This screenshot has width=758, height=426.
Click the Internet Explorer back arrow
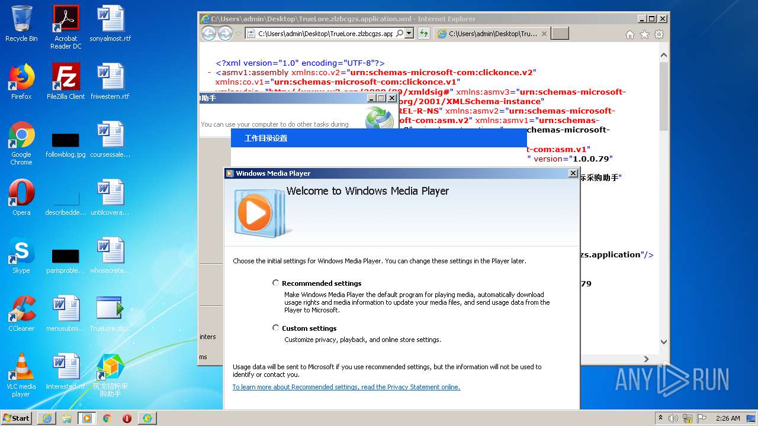coord(208,34)
